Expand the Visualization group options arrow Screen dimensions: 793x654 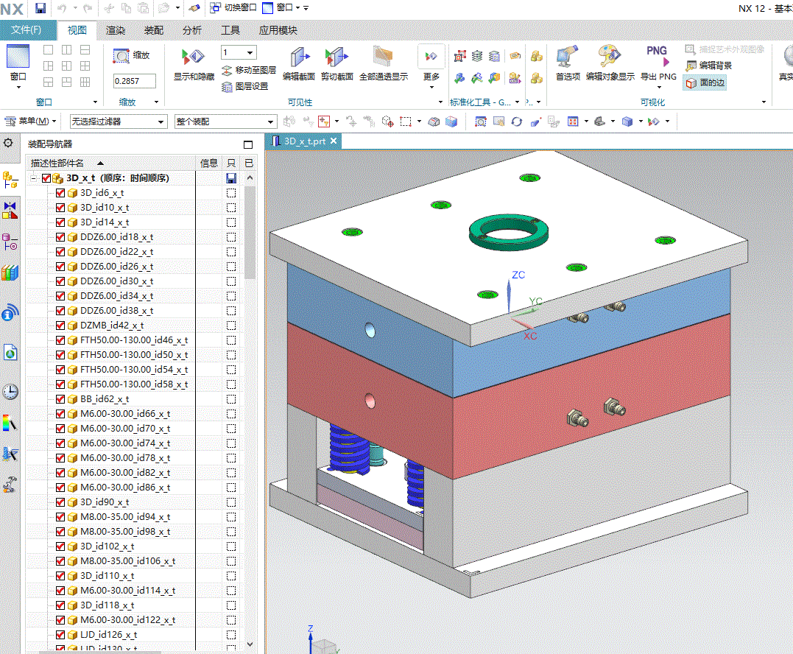764,102
